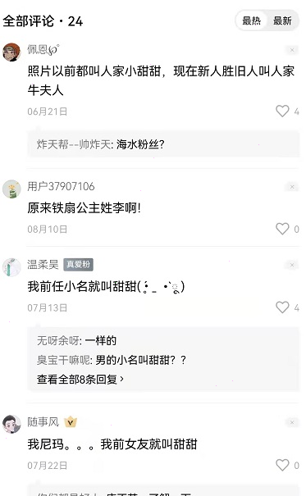Open 佩恩's profile avatar

point(11,52)
